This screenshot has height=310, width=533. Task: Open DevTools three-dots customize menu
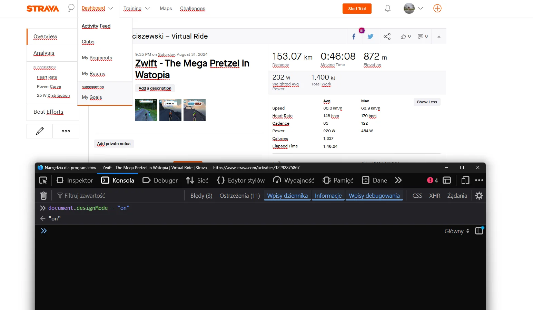tap(479, 180)
